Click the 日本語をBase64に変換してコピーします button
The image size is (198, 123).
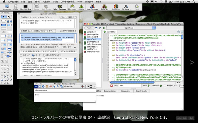[x=38, y=31]
